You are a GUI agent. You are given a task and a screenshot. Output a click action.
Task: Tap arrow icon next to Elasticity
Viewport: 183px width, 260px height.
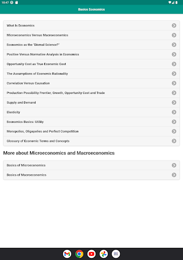pos(174,112)
